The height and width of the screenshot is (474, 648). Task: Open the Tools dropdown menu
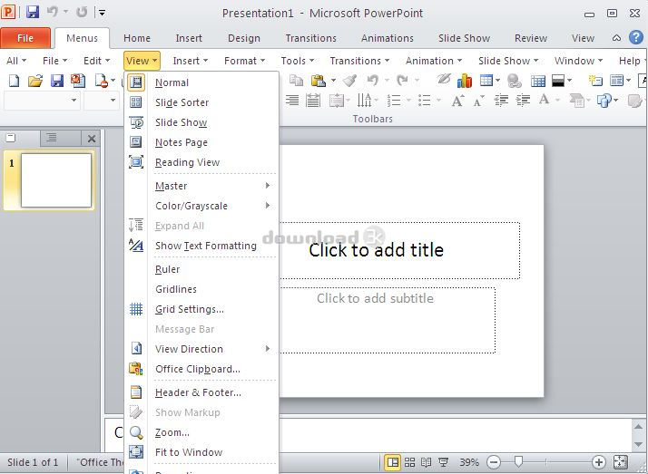tap(297, 61)
